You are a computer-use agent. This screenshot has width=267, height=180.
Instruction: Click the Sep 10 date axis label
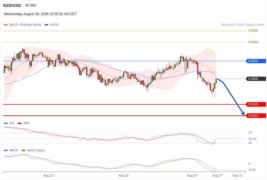237,175
